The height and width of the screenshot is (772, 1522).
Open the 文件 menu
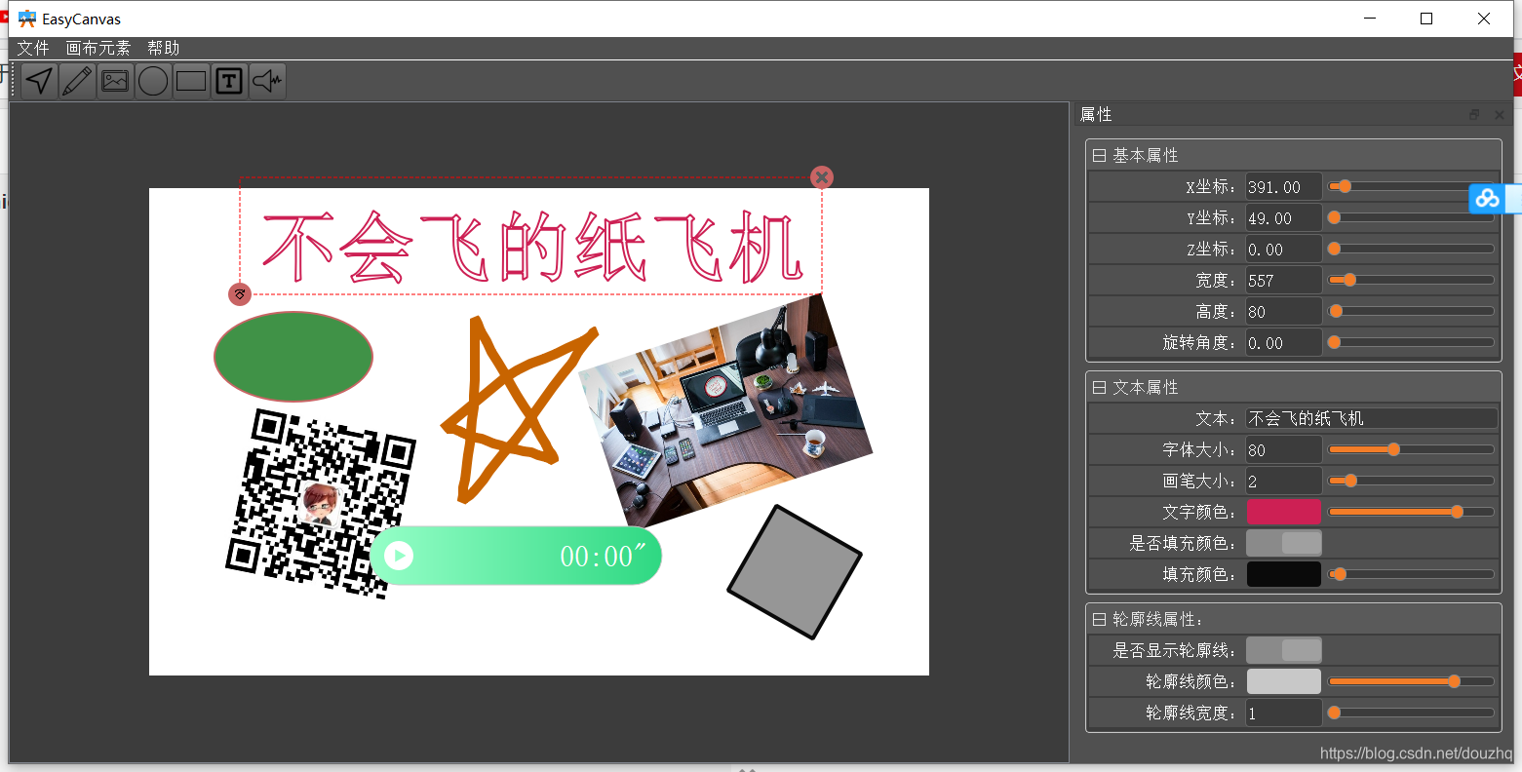32,47
